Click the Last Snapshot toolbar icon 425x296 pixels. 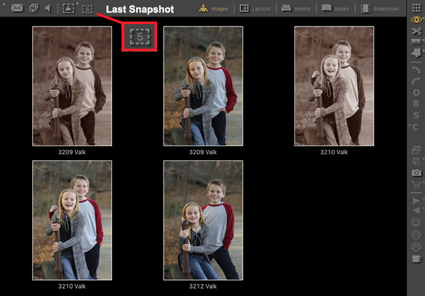pos(87,9)
